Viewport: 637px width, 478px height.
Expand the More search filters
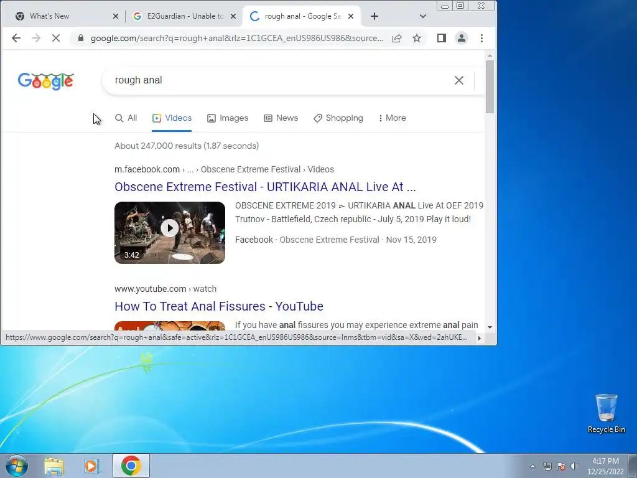click(392, 118)
